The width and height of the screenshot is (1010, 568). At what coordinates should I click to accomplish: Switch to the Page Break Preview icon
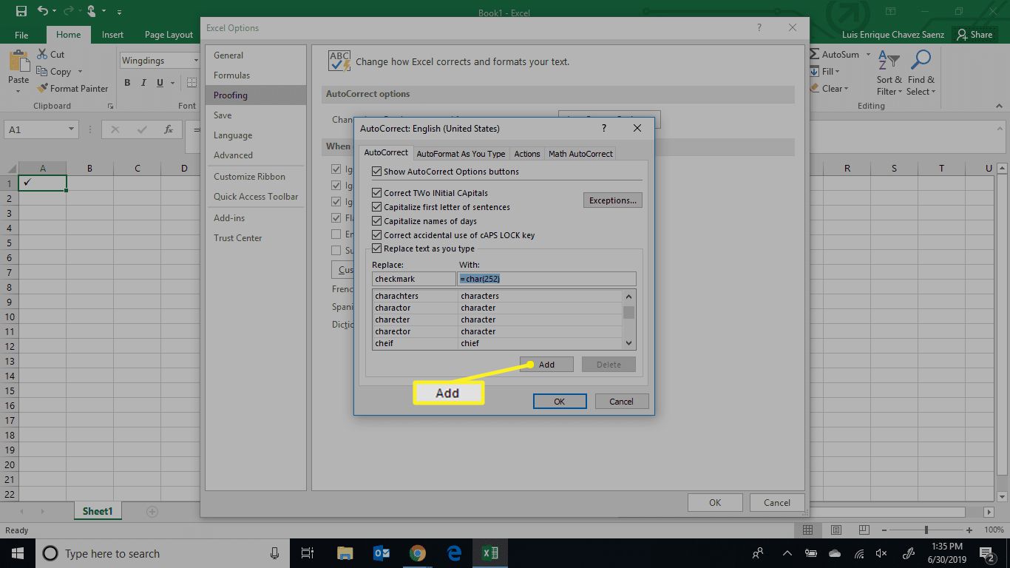864,530
